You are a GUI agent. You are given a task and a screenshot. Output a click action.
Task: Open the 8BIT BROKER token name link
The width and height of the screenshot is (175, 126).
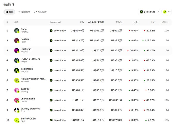click(x=28, y=119)
